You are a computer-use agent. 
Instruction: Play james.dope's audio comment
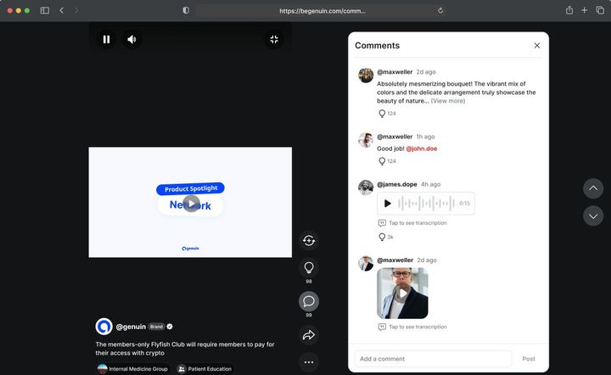point(387,204)
